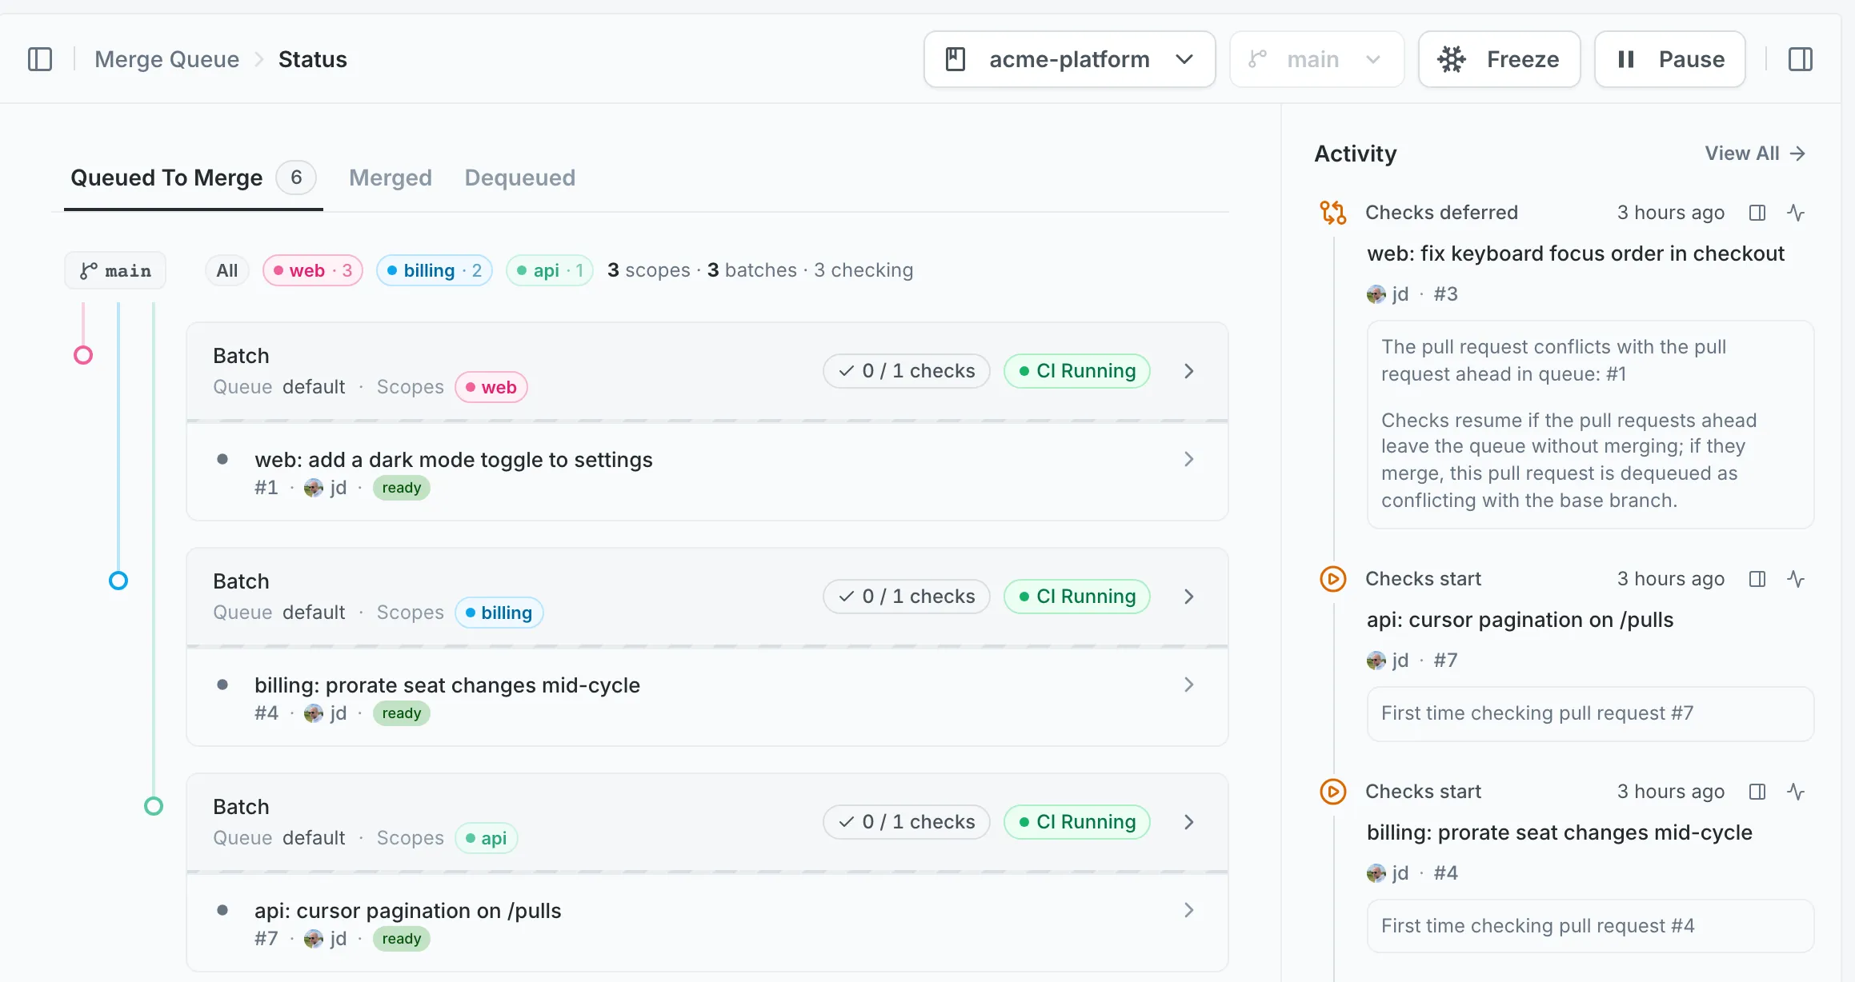Click Checks deferred event icon
Viewport: 1855px width, 982px height.
tap(1333, 213)
